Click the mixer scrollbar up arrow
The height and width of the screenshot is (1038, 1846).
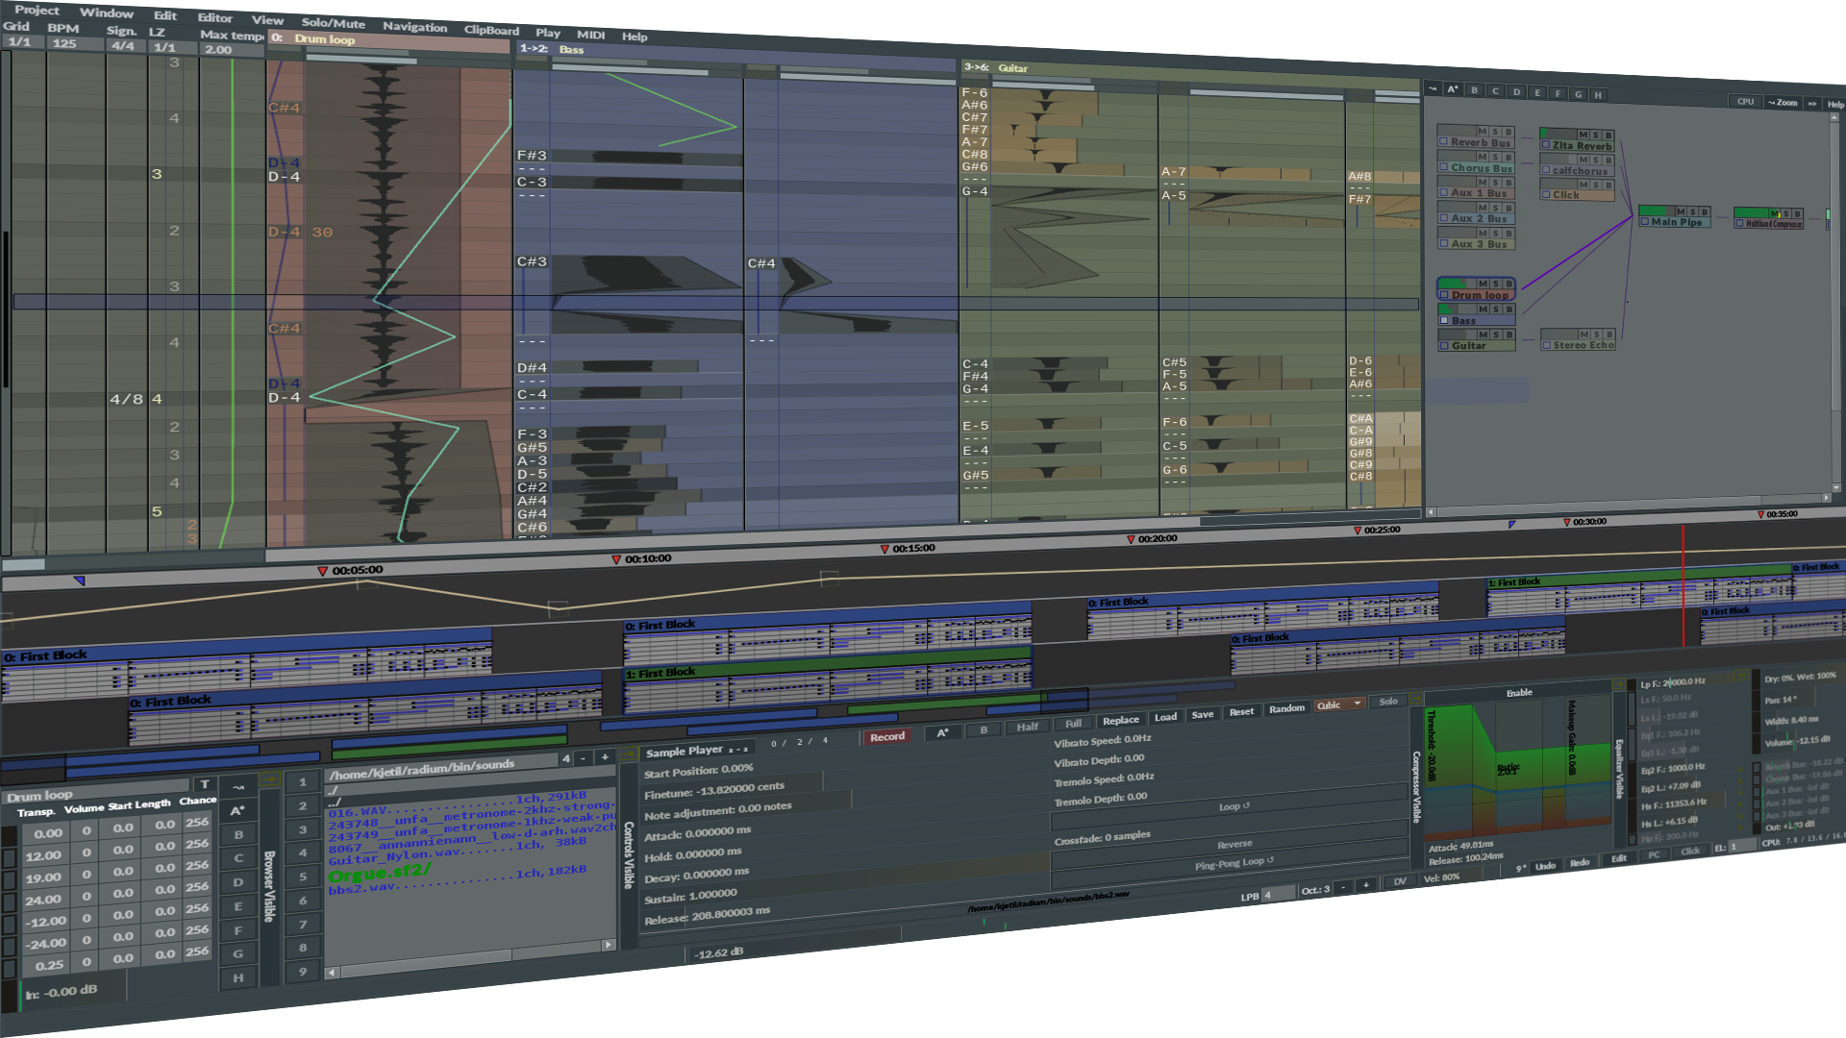tap(1834, 117)
